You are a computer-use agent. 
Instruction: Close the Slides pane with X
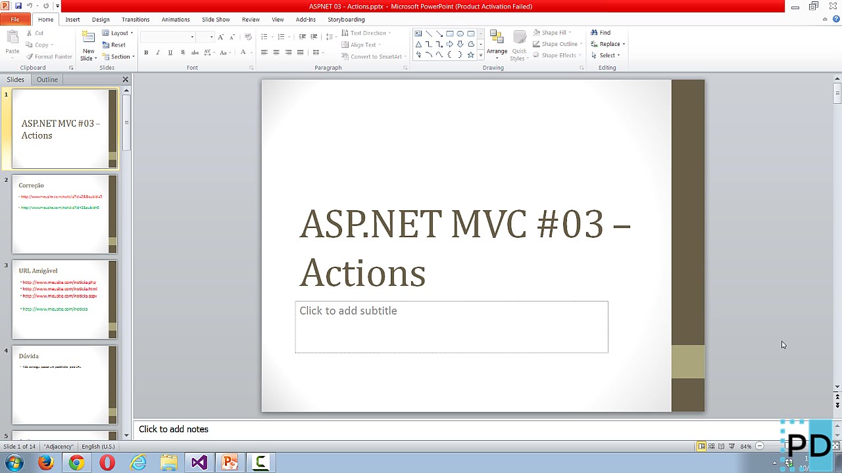tap(125, 79)
